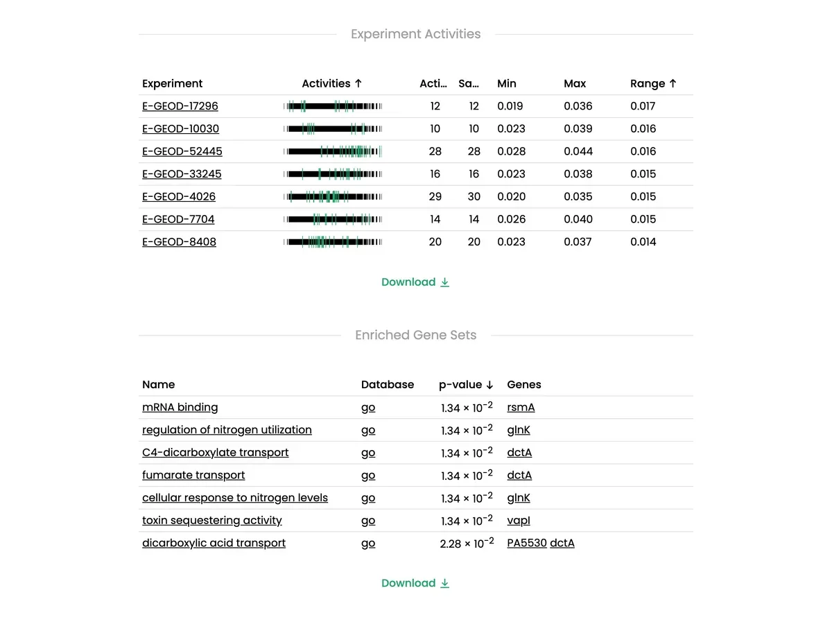The height and width of the screenshot is (624, 832).
Task: Click the E-GEOD-10030 activity barcode chart
Action: (333, 129)
